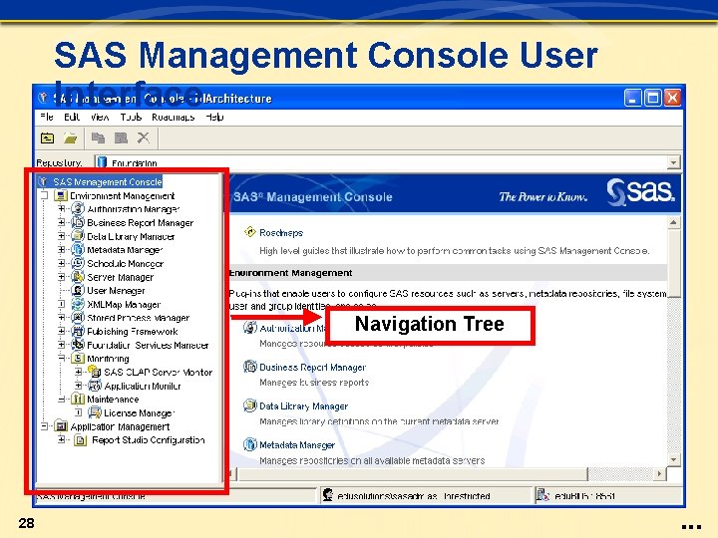Click the Foundation Services Manager tree icon
The width and height of the screenshot is (718, 538).
78,345
